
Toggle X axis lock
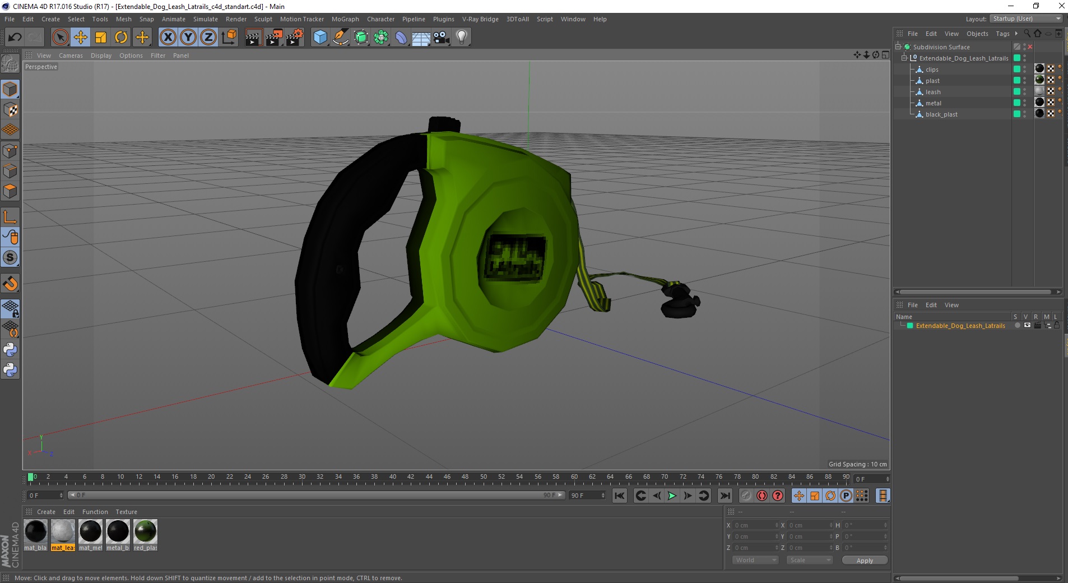pyautogui.click(x=168, y=38)
